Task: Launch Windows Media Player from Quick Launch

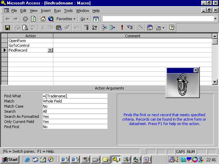Action: click(51, 160)
